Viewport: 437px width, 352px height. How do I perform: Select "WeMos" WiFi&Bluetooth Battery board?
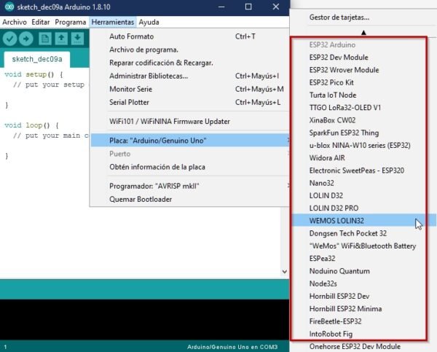362,246
